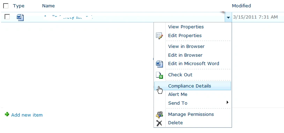This screenshot has height=133, width=284.
Task: Click the Manage Permissions keys icon
Action: [x=159, y=114]
